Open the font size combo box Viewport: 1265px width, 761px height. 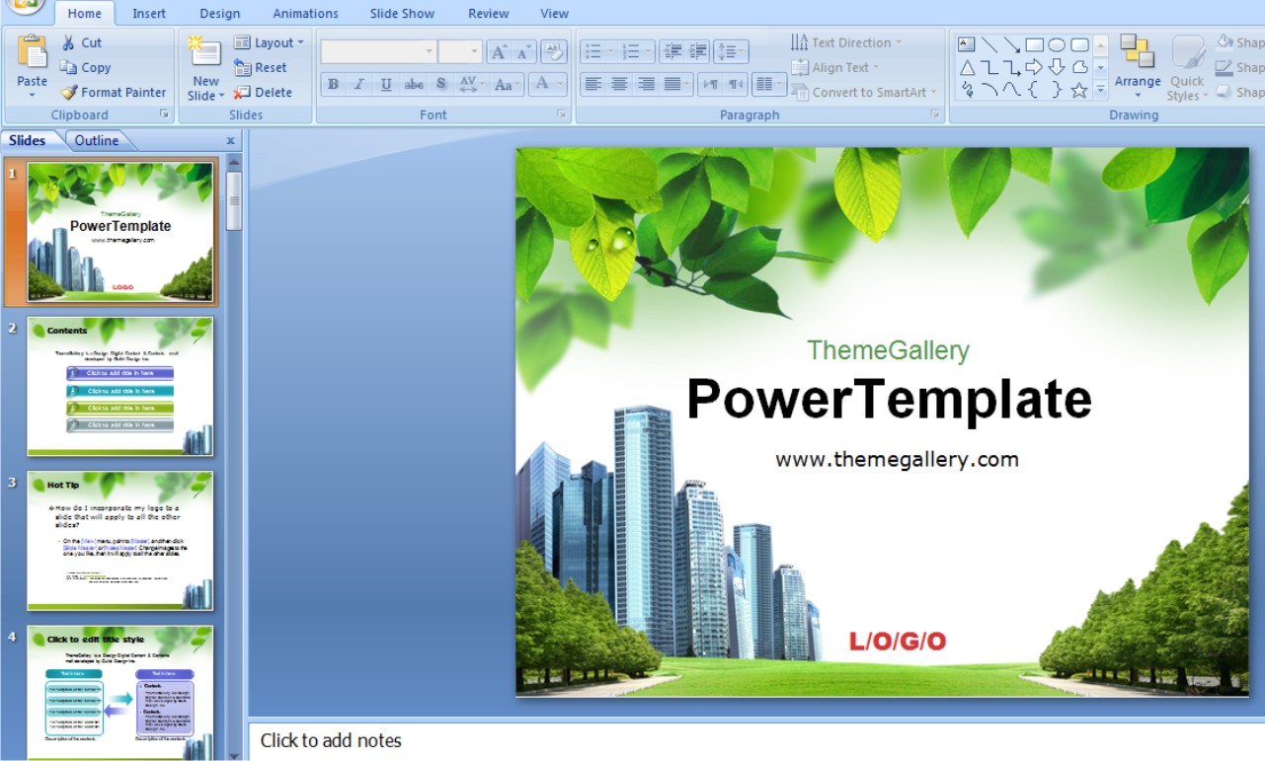coord(460,51)
